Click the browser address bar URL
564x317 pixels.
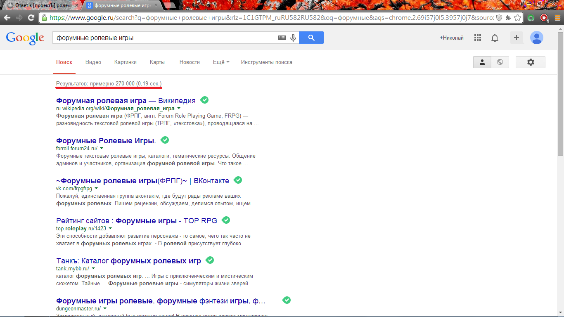pos(272,18)
